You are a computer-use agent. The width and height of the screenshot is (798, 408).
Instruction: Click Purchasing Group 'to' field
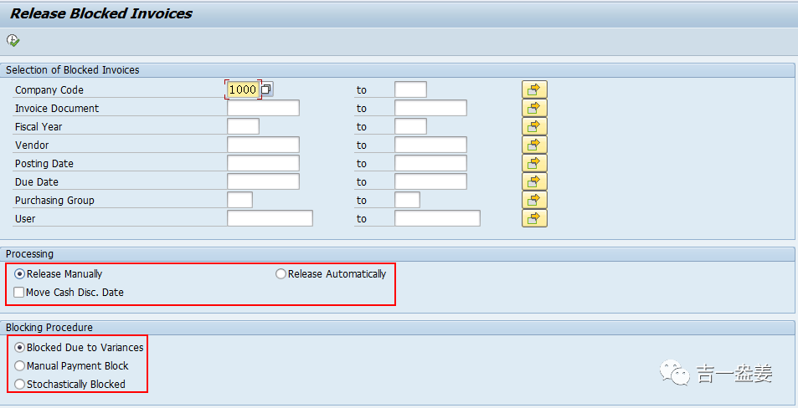click(407, 200)
